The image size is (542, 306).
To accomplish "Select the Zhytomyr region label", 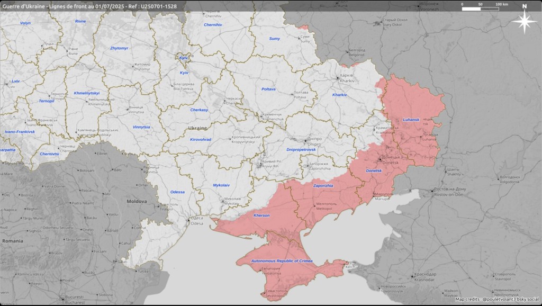I will pyautogui.click(x=119, y=48).
